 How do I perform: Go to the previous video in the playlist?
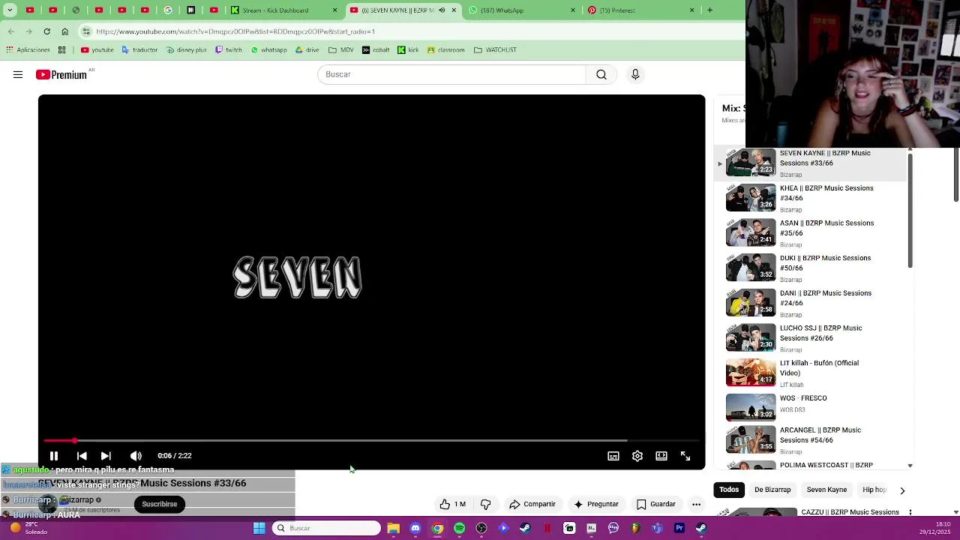tap(82, 456)
